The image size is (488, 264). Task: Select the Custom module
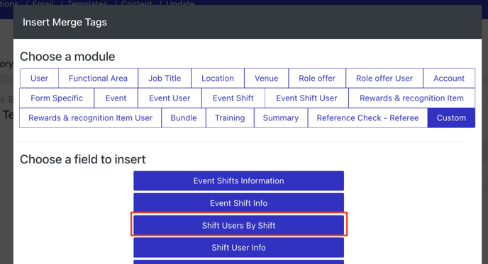tap(451, 118)
